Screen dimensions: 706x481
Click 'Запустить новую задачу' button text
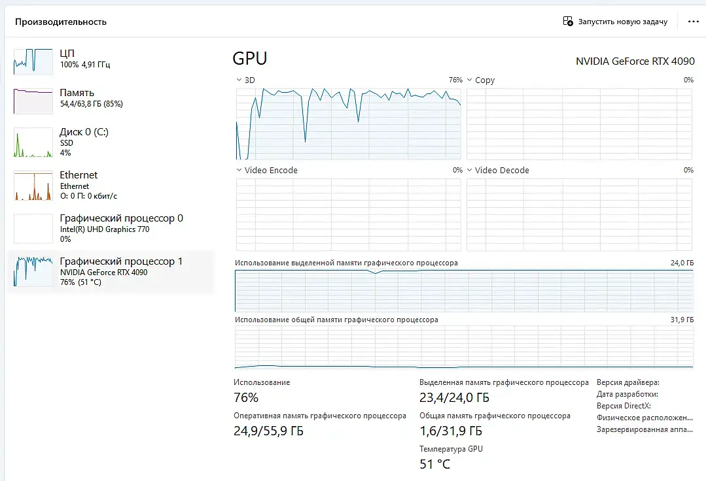(622, 22)
